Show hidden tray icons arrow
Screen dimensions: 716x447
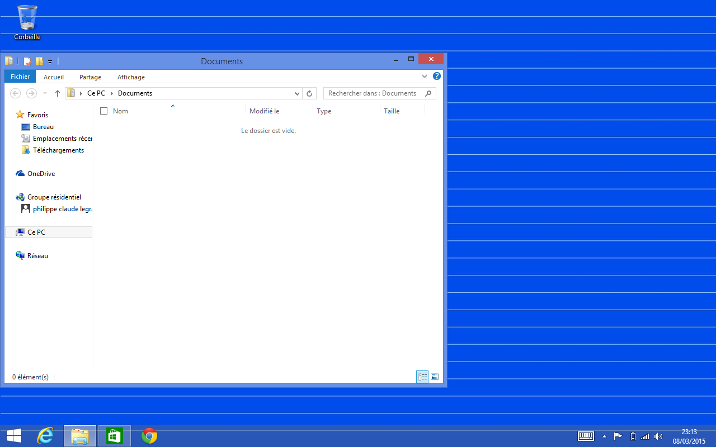coord(604,436)
